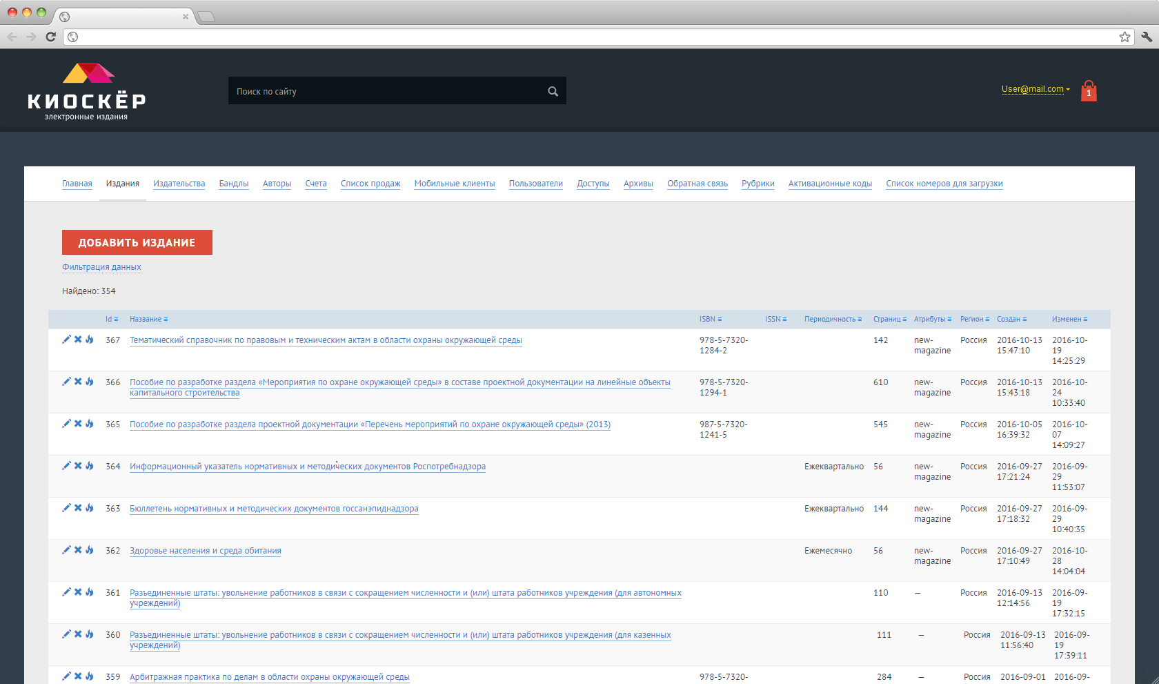Image resolution: width=1159 pixels, height=684 pixels.
Task: Click the edit pencil for publication 367
Action: coord(66,340)
